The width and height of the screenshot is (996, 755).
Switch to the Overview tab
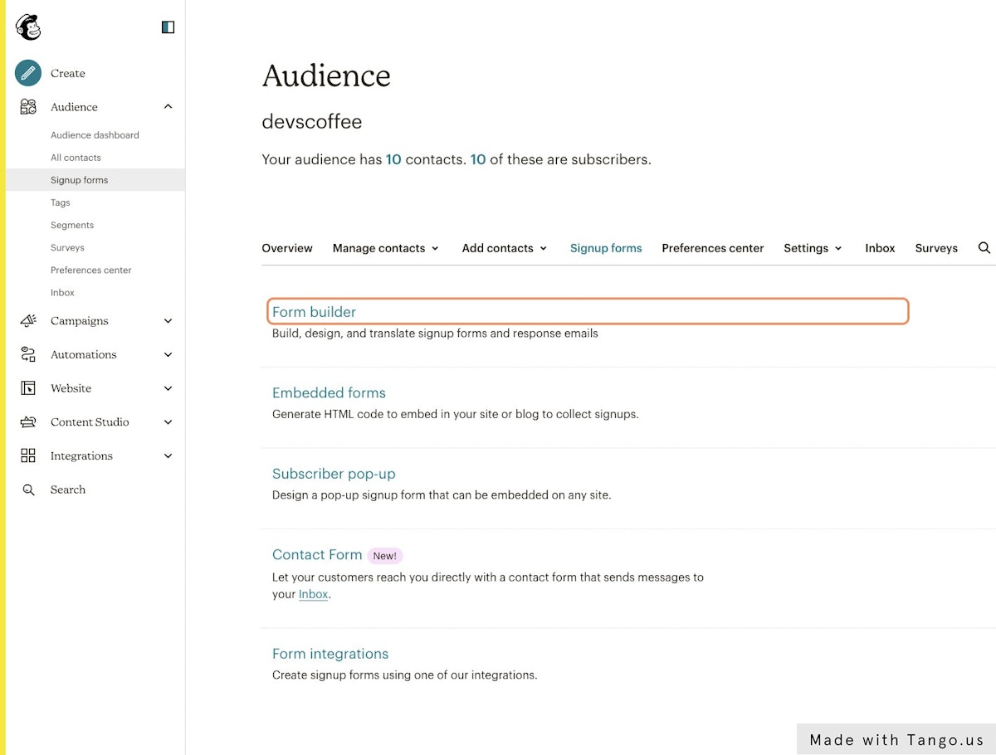pyautogui.click(x=287, y=248)
